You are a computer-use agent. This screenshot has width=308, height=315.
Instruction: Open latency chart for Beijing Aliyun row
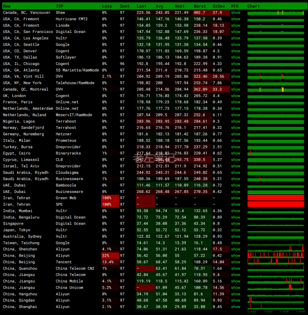click(275, 255)
